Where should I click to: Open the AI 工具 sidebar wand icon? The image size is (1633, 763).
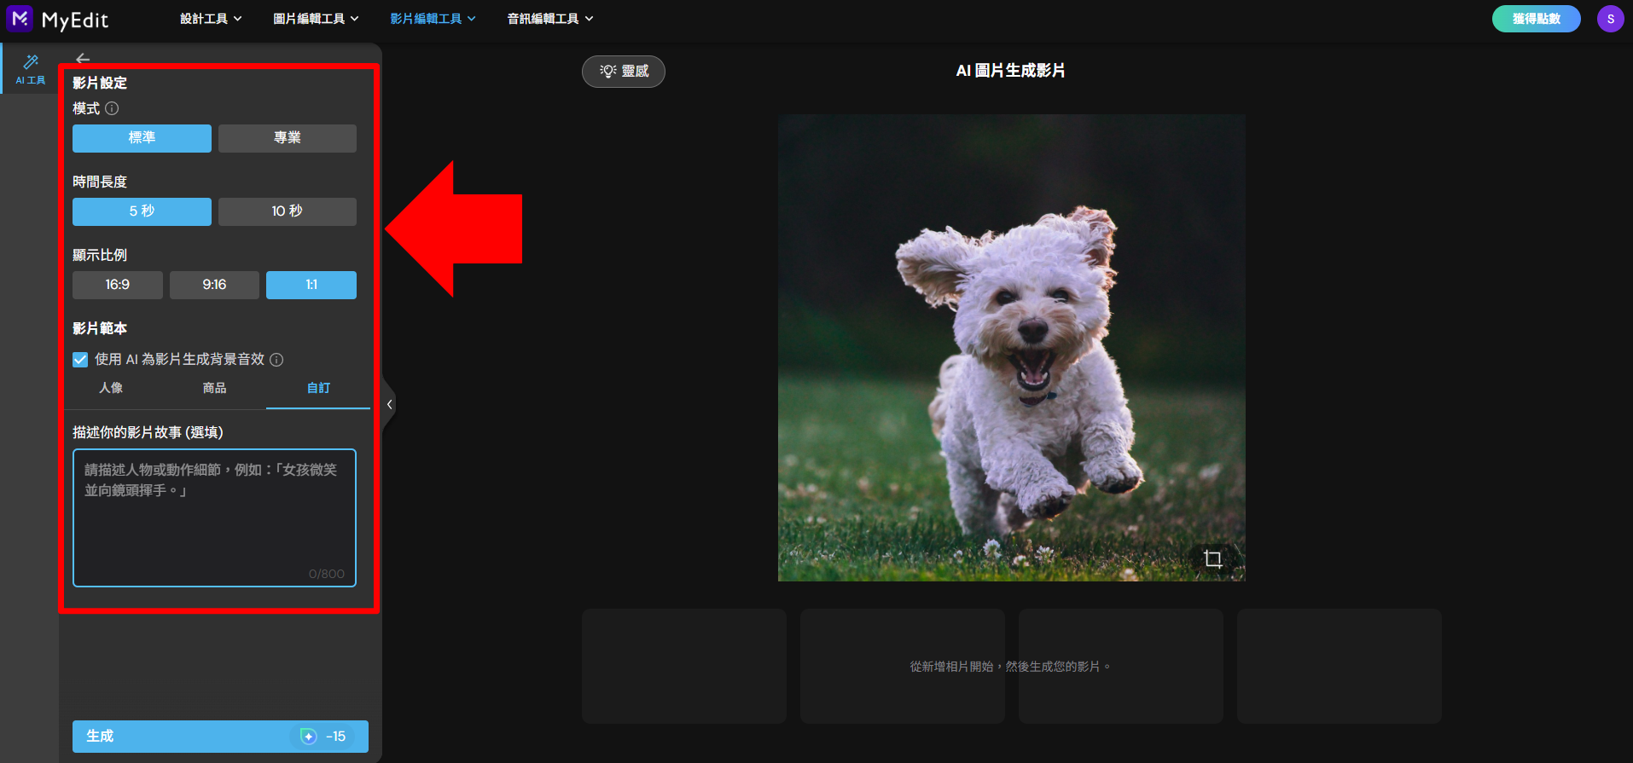click(x=31, y=62)
